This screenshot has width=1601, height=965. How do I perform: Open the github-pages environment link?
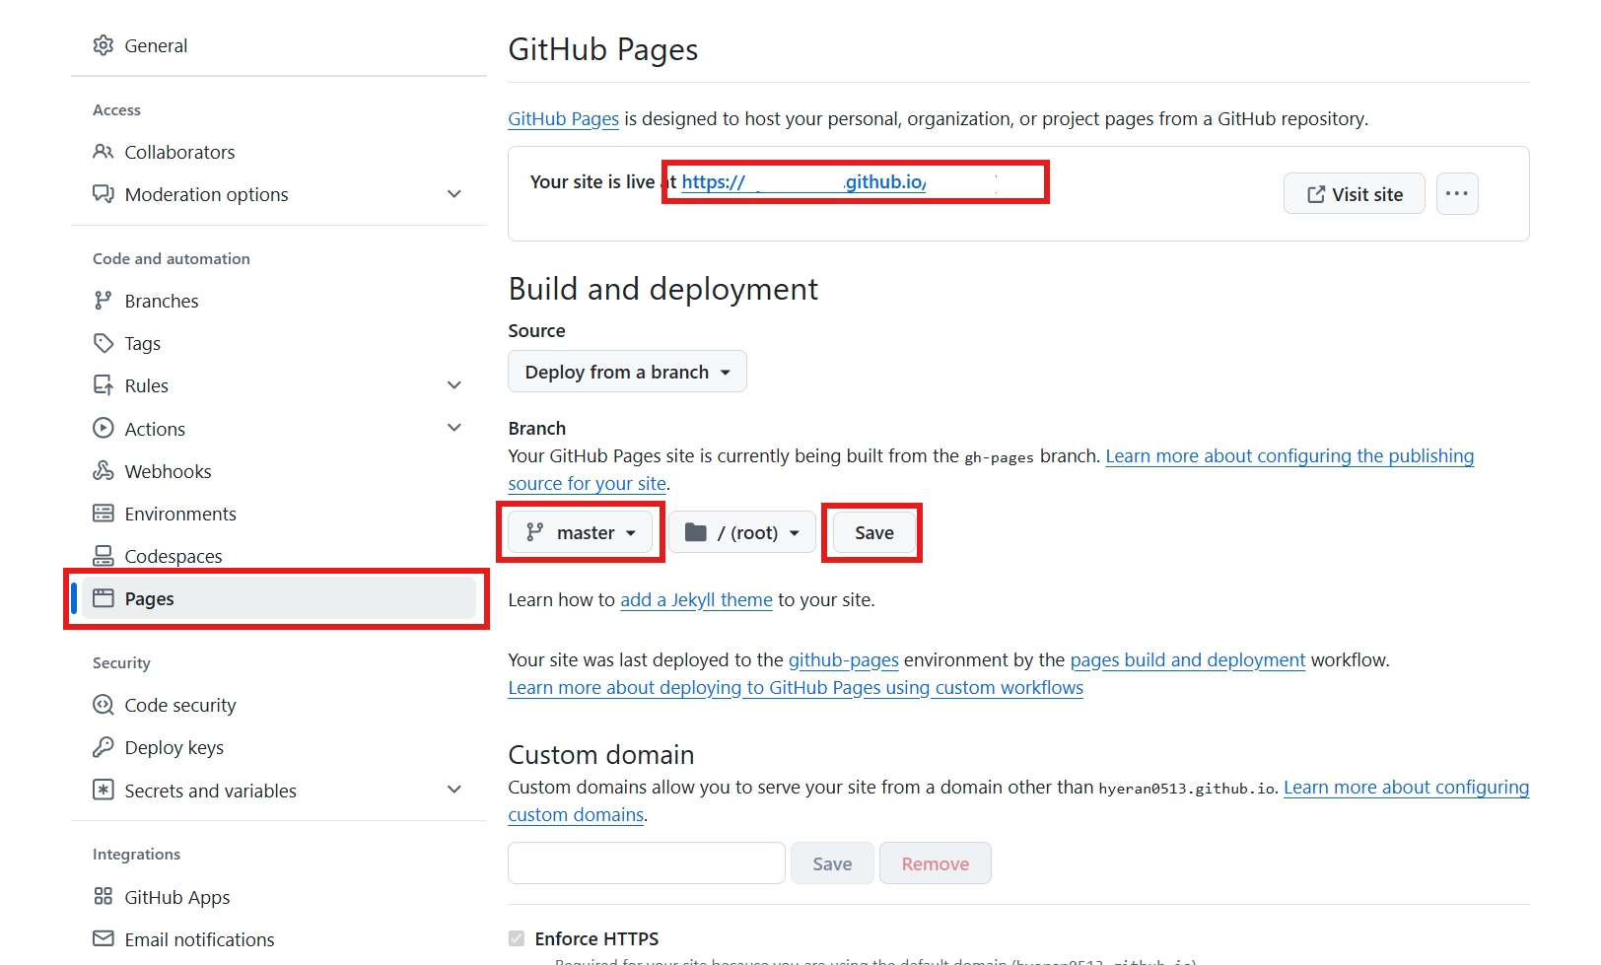click(x=844, y=659)
